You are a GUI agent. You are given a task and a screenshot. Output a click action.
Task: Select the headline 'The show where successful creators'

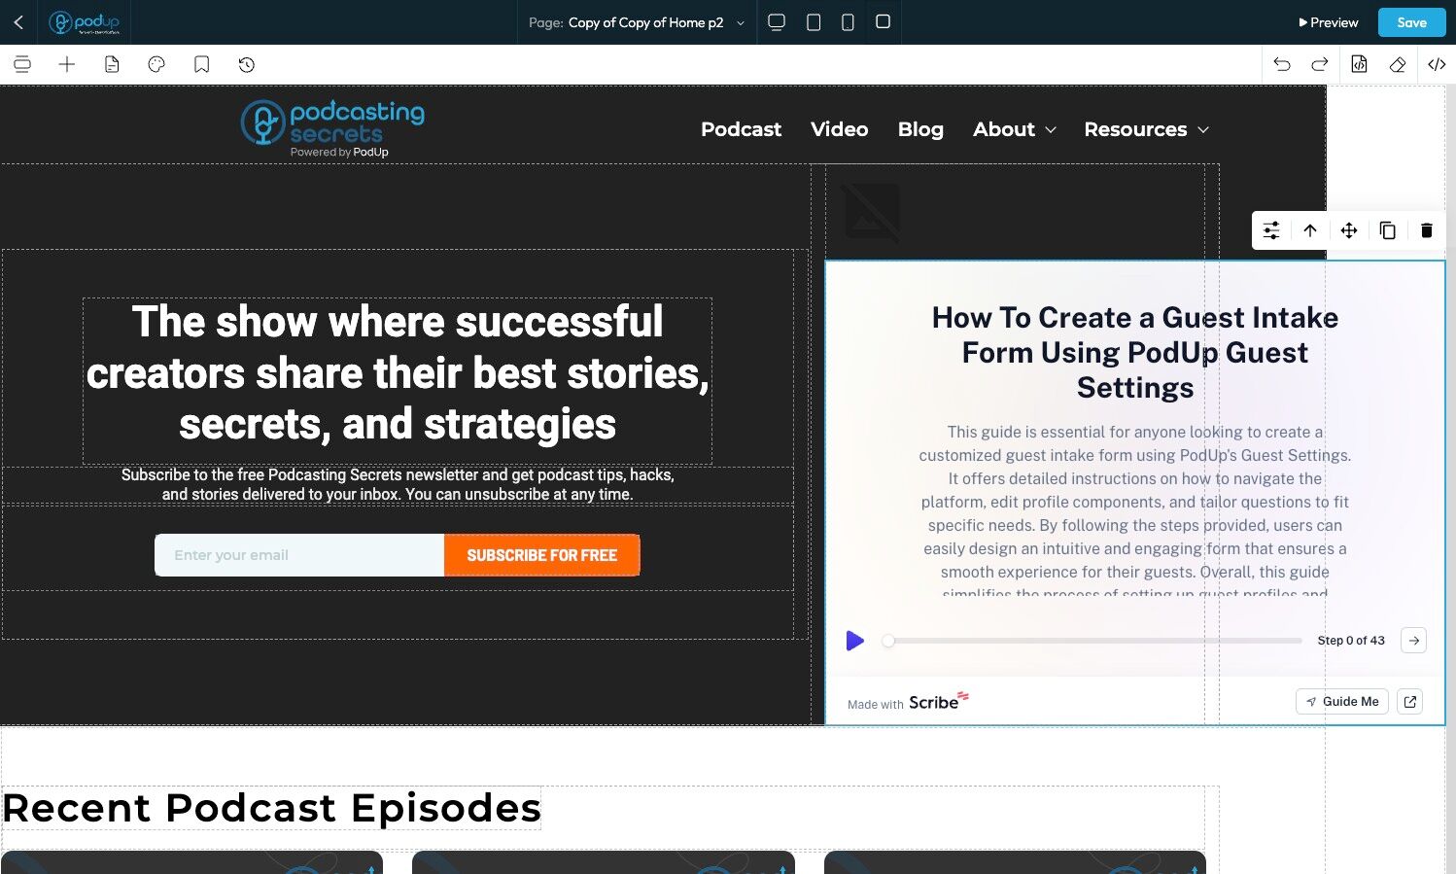[x=398, y=373]
